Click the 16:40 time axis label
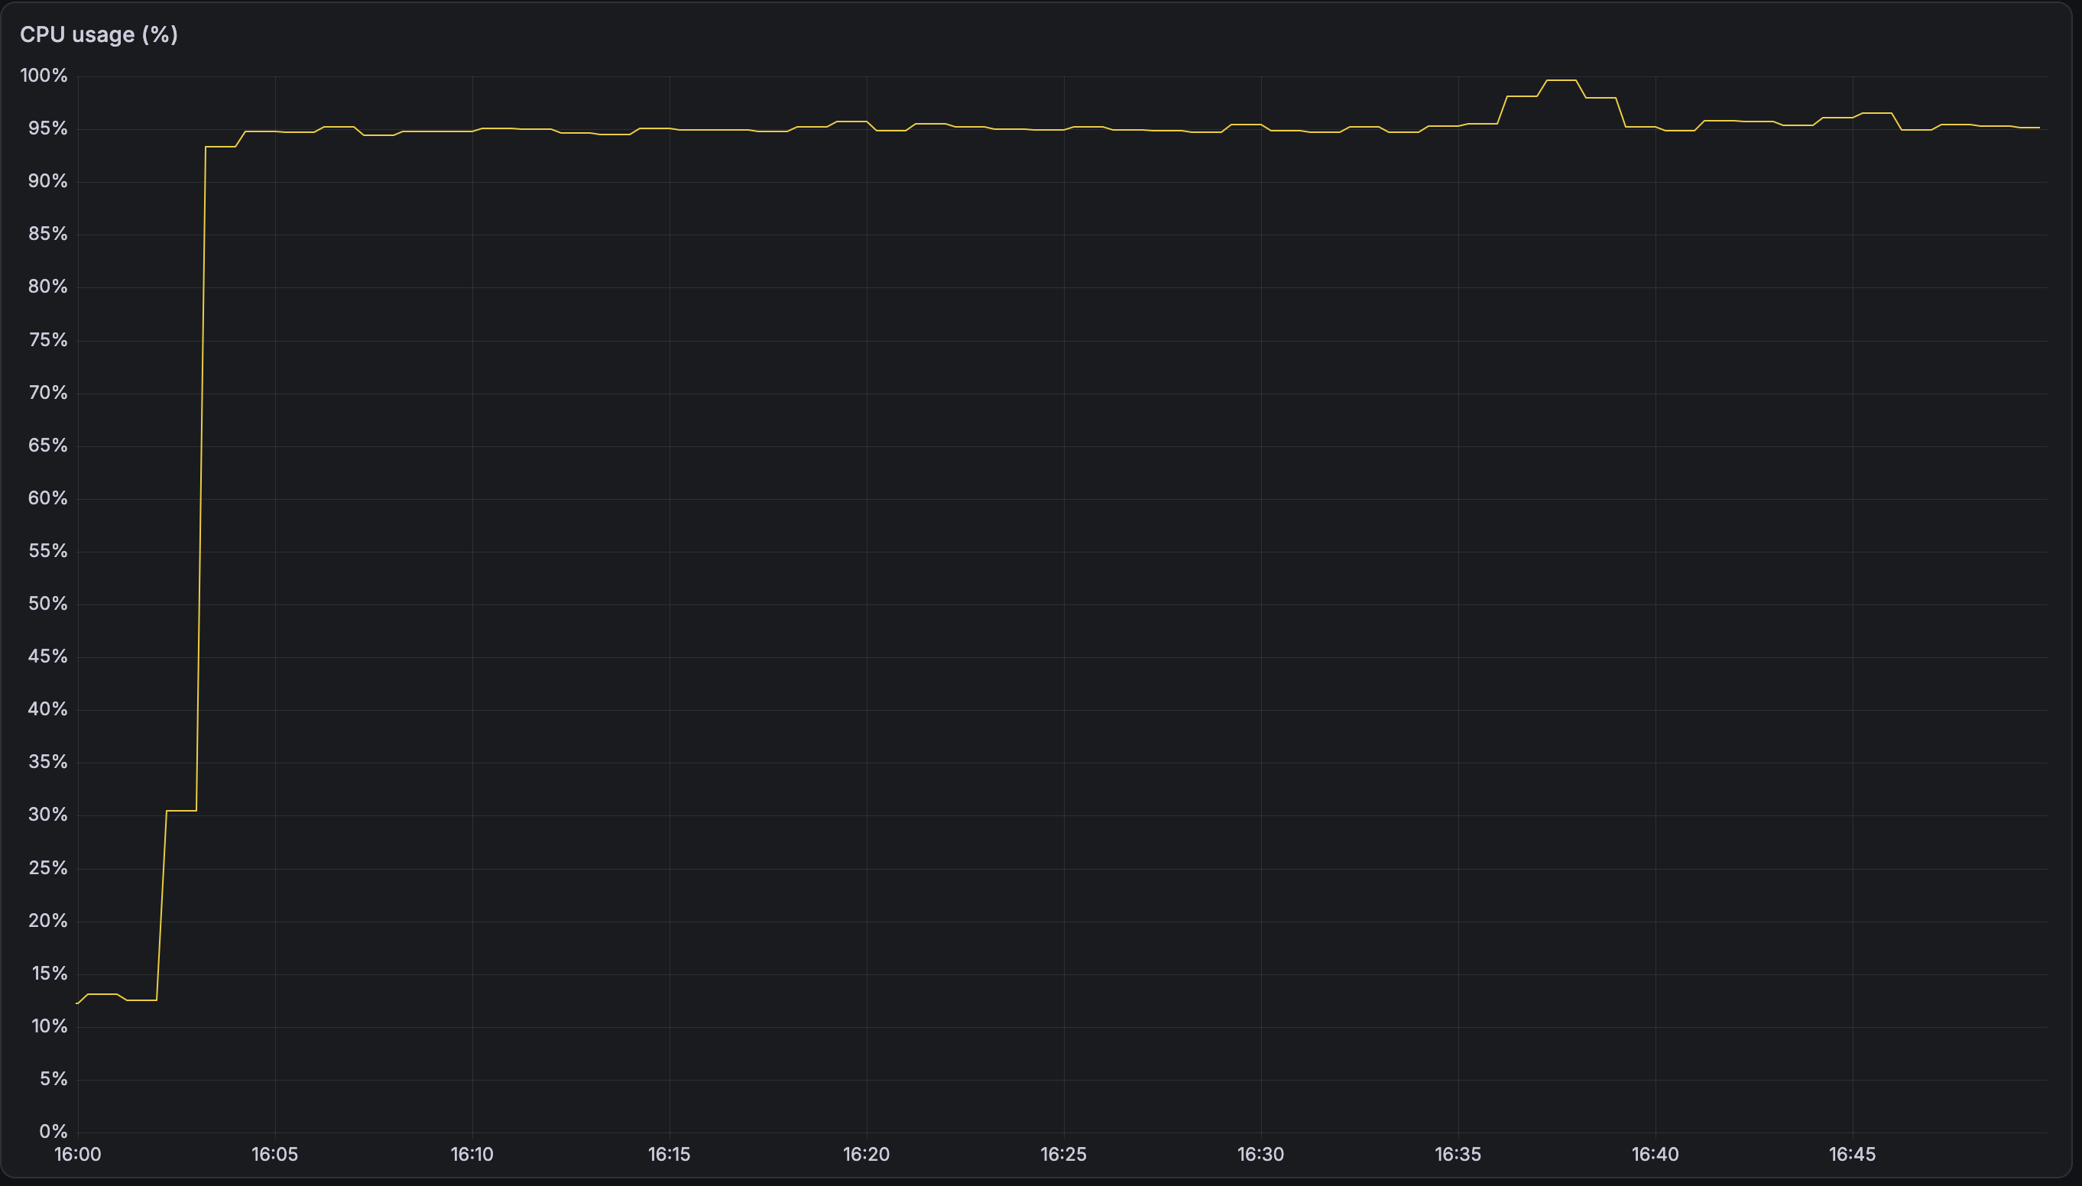The height and width of the screenshot is (1186, 2082). (x=1654, y=1154)
